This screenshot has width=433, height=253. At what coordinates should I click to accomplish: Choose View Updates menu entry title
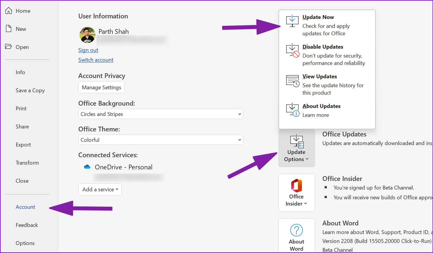pos(320,77)
